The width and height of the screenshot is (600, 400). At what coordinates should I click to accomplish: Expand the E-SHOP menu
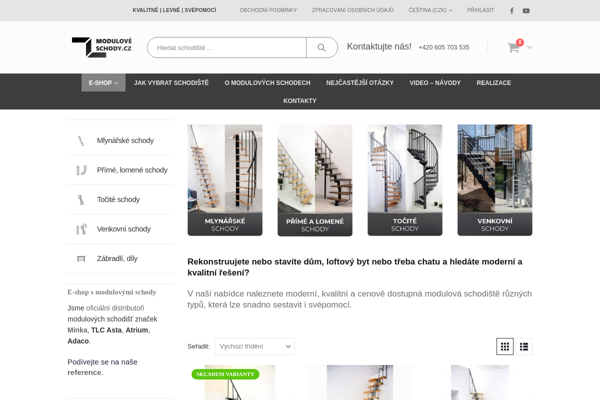point(103,83)
